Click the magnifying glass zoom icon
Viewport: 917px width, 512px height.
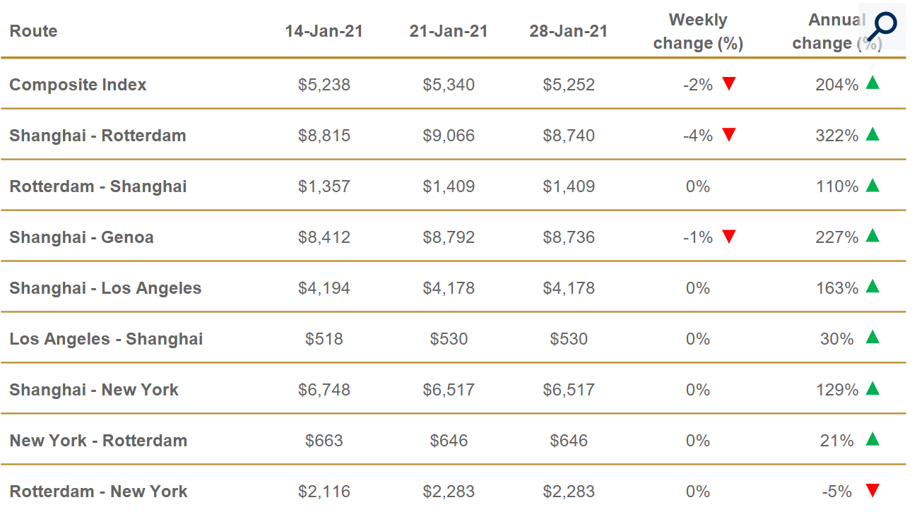pyautogui.click(x=881, y=26)
